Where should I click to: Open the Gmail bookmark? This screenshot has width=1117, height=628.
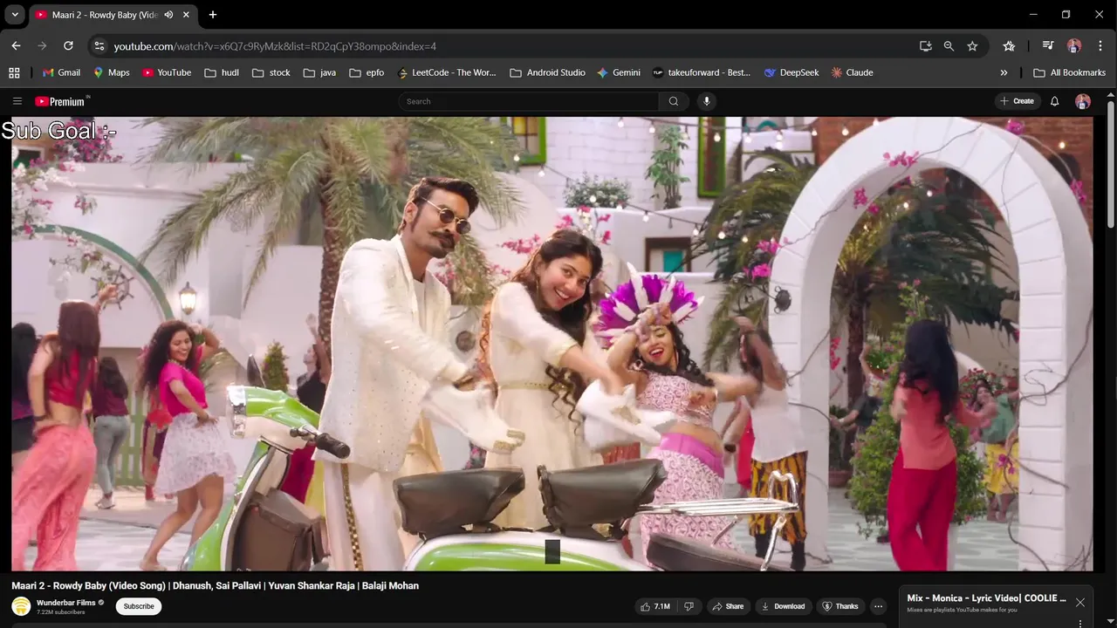(61, 72)
